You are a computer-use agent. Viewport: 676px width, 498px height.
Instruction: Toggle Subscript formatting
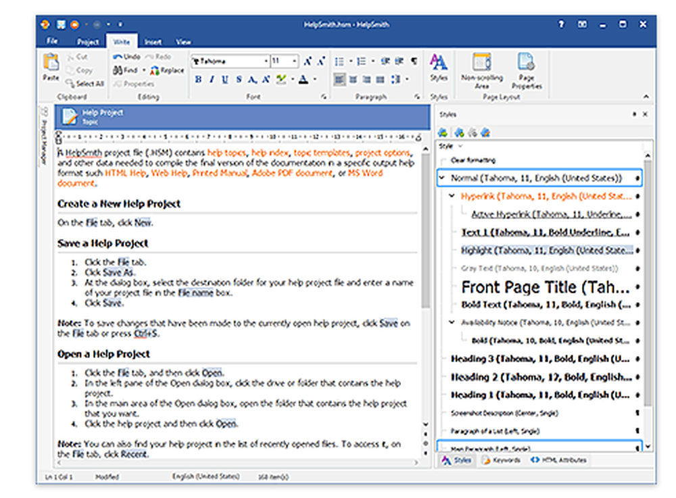[x=251, y=79]
